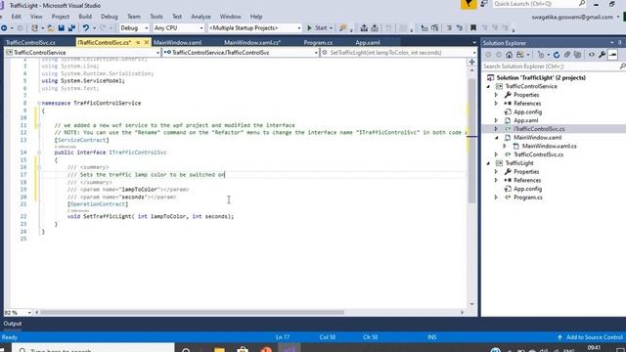Screen dimensions: 626x352
Task: Click the Navigate Backward toolbar icon
Action: click(4, 28)
